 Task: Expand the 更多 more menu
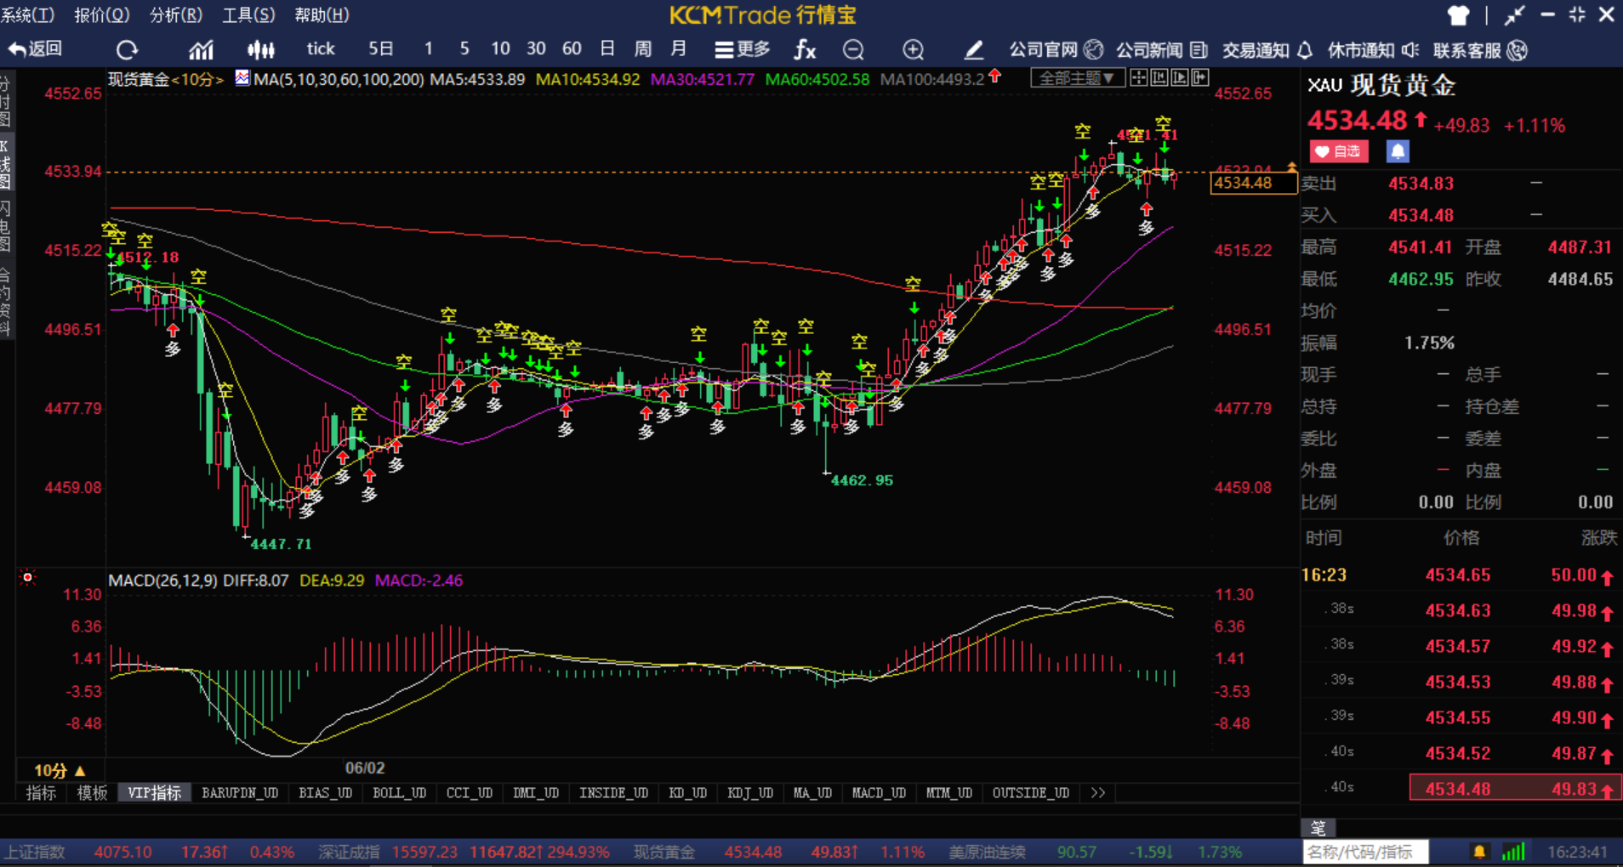(x=743, y=49)
